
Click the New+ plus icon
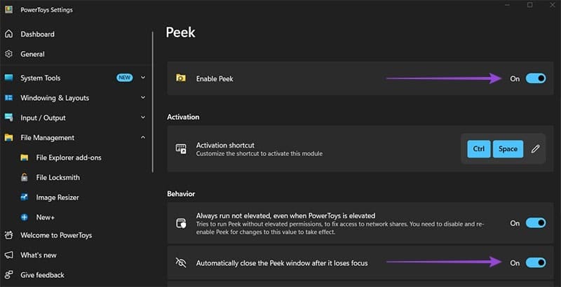[25, 218]
